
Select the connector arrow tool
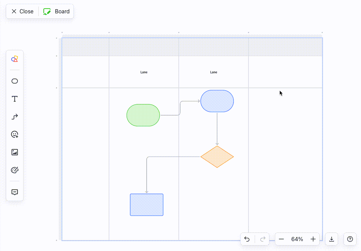pos(14,117)
